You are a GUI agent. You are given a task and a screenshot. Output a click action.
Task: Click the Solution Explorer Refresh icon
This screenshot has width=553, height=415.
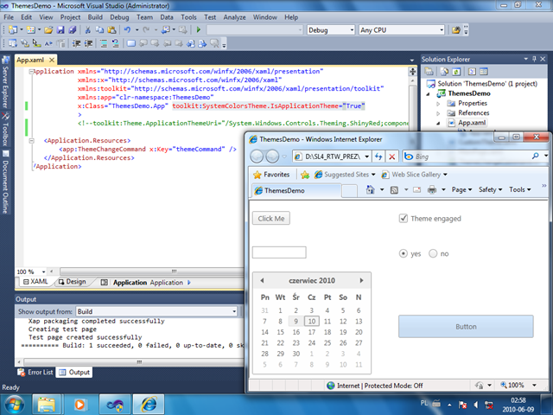[x=456, y=72]
